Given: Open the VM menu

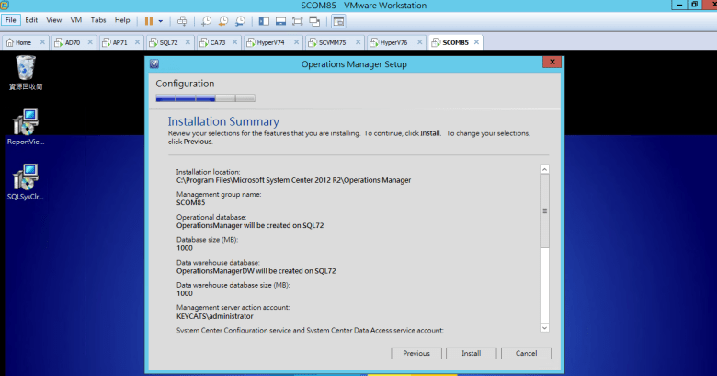Looking at the screenshot, I should point(76,19).
